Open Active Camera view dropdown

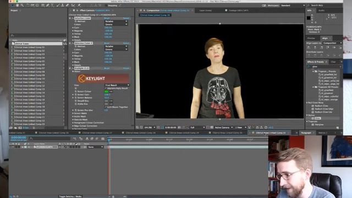point(224,128)
